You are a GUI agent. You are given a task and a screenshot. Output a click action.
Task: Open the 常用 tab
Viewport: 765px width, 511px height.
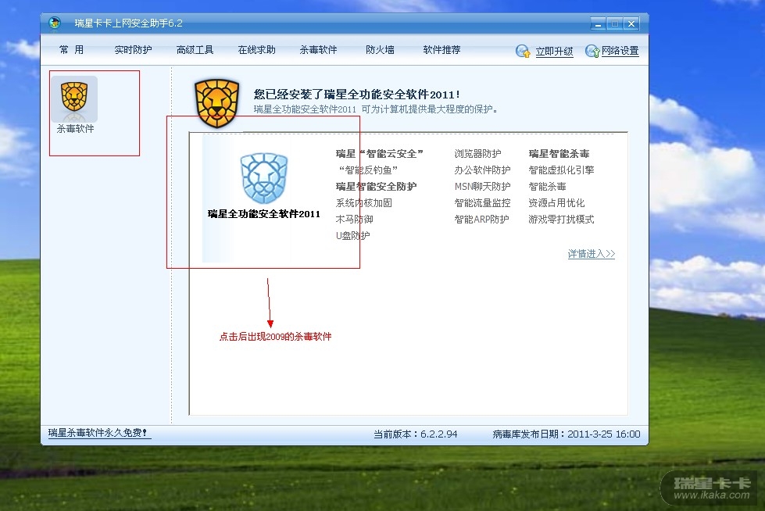tap(71, 50)
